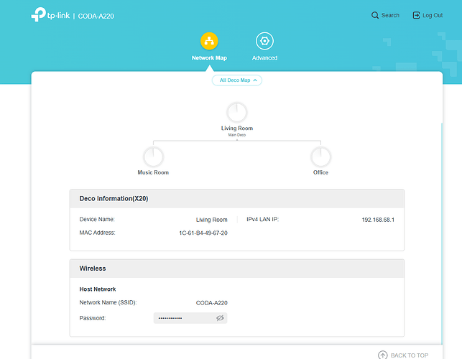This screenshot has width=462, height=359.
Task: Click the IPv4 LAN IP value 192.168.68.1
Action: pyautogui.click(x=378, y=220)
